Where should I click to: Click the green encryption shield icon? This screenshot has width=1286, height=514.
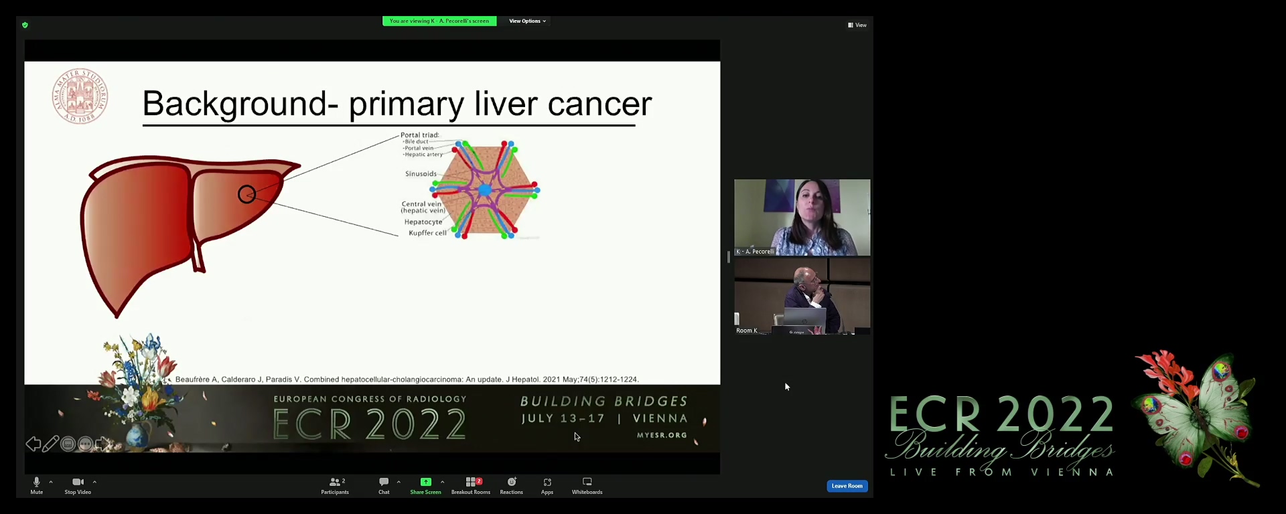point(25,25)
